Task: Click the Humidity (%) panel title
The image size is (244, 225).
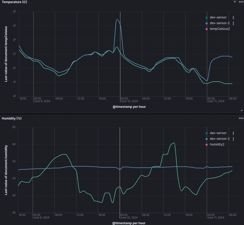Action: pyautogui.click(x=12, y=118)
